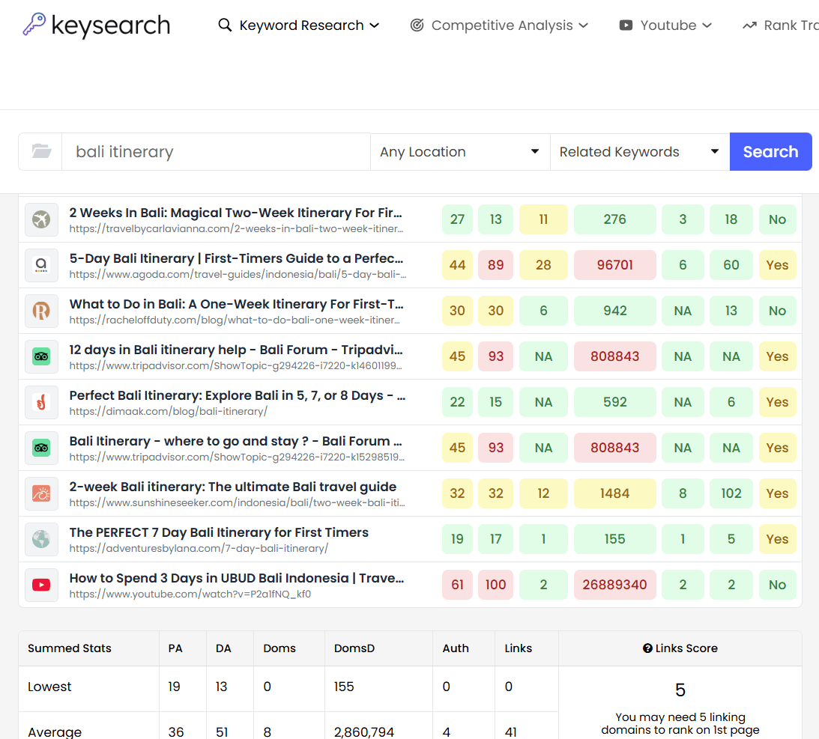
Task: Open the Competitive Analysis menu
Action: (499, 25)
